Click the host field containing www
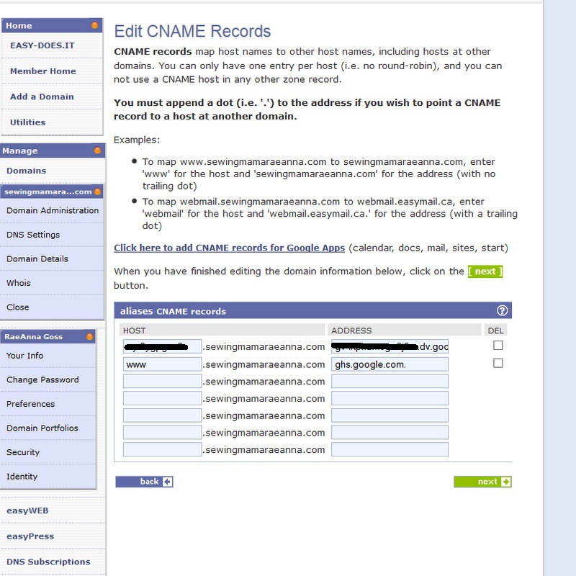Image resolution: width=576 pixels, height=576 pixels. coord(163,364)
